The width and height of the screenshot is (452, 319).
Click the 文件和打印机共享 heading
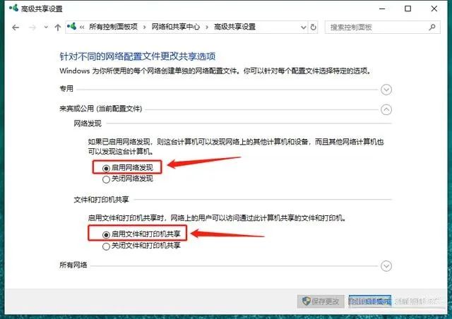click(x=101, y=200)
